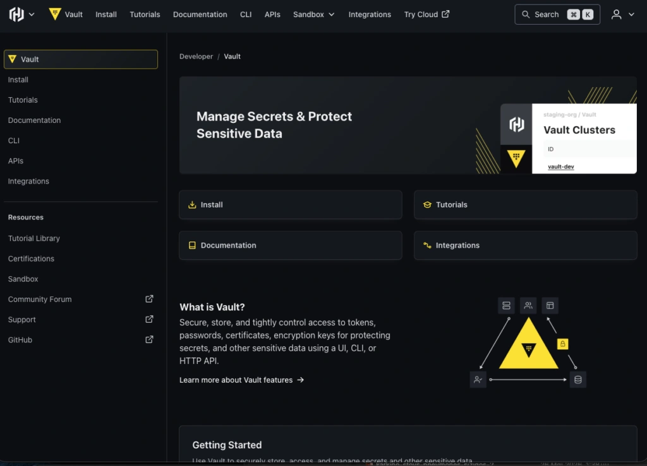Open the Documentation card
This screenshot has width=647, height=466.
291,245
